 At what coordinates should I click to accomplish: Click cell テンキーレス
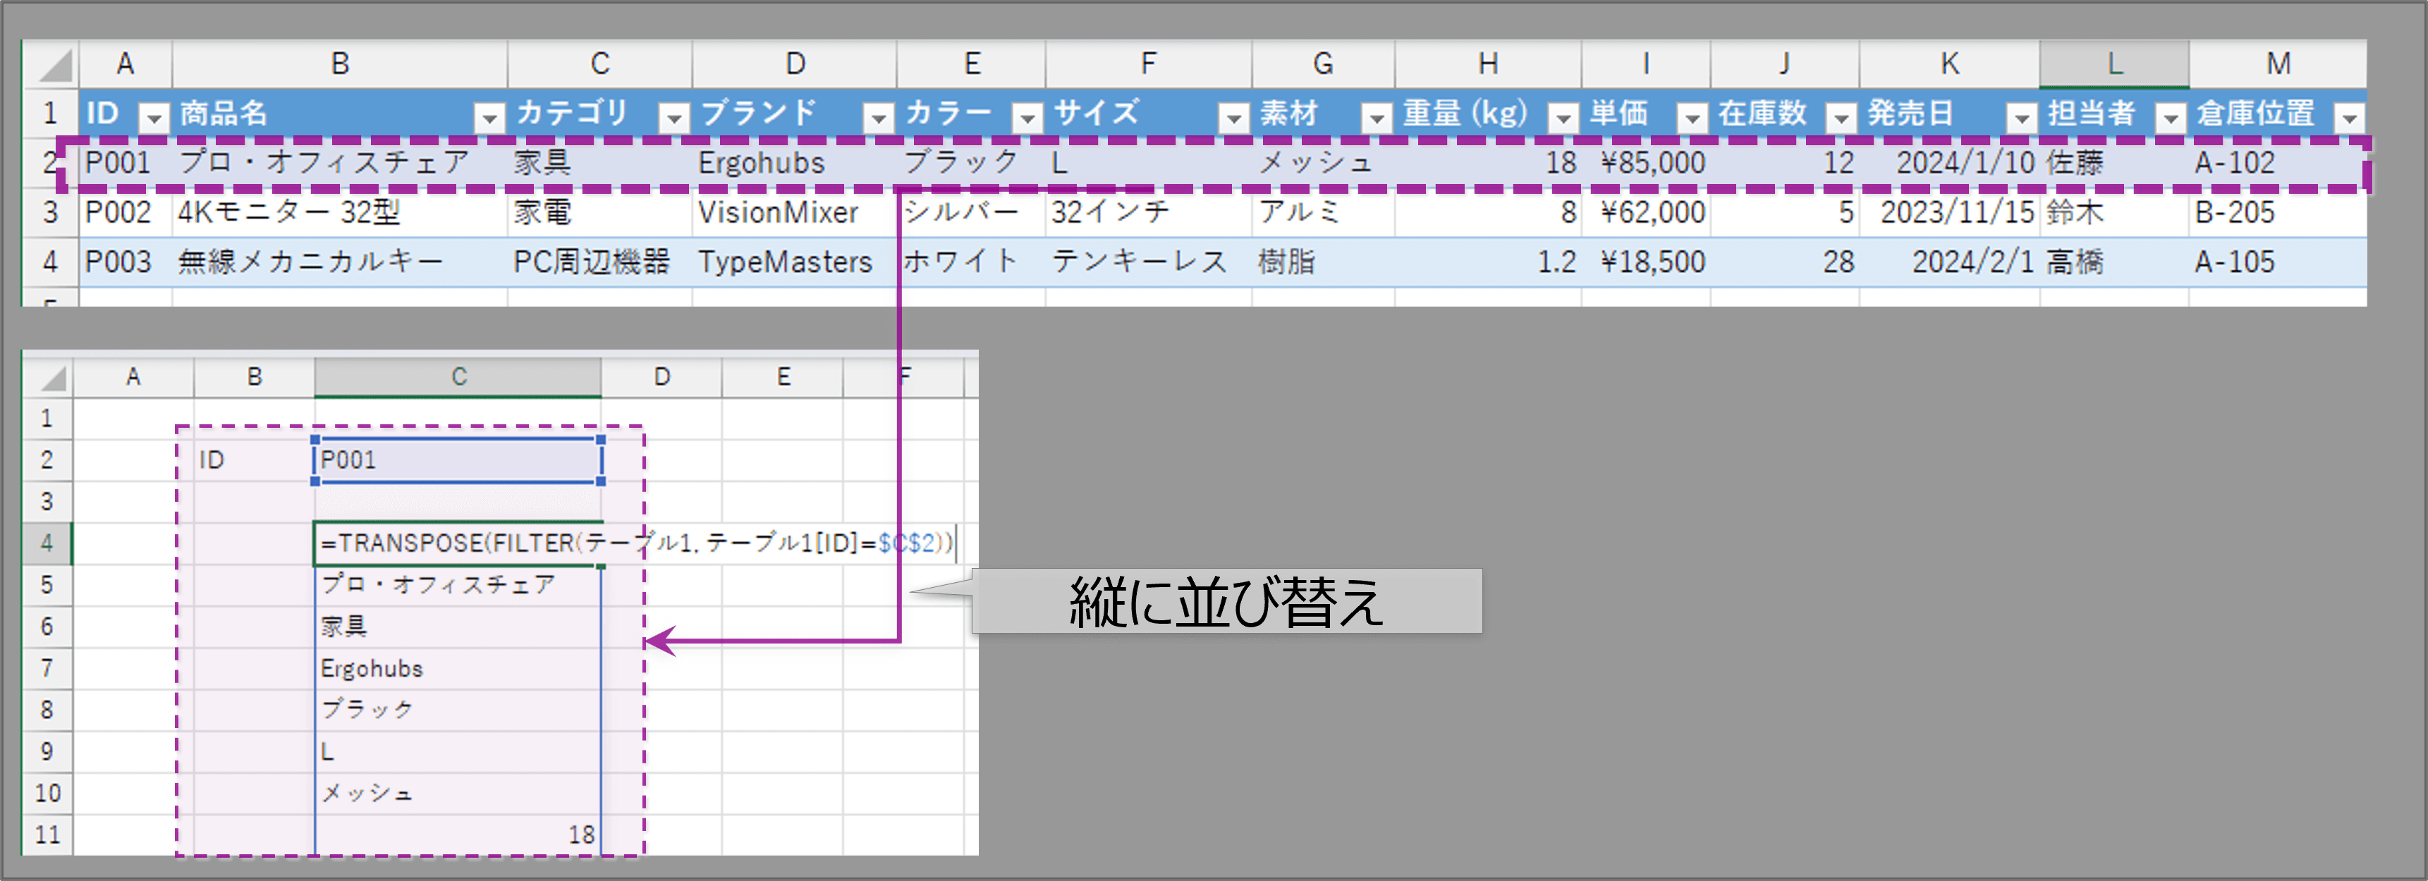click(1148, 262)
